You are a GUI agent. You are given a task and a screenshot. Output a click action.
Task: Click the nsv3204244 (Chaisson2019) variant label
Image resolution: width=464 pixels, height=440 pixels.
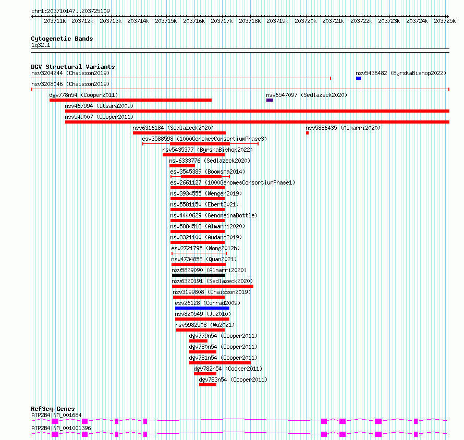point(70,73)
